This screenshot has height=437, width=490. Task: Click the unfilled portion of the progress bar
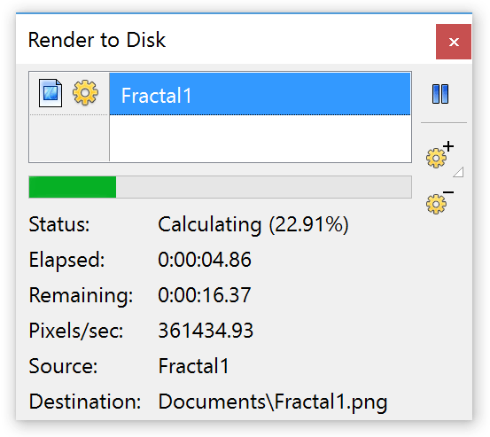click(263, 187)
